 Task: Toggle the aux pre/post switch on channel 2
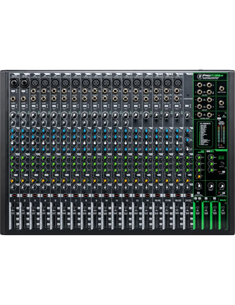click(x=26, y=175)
